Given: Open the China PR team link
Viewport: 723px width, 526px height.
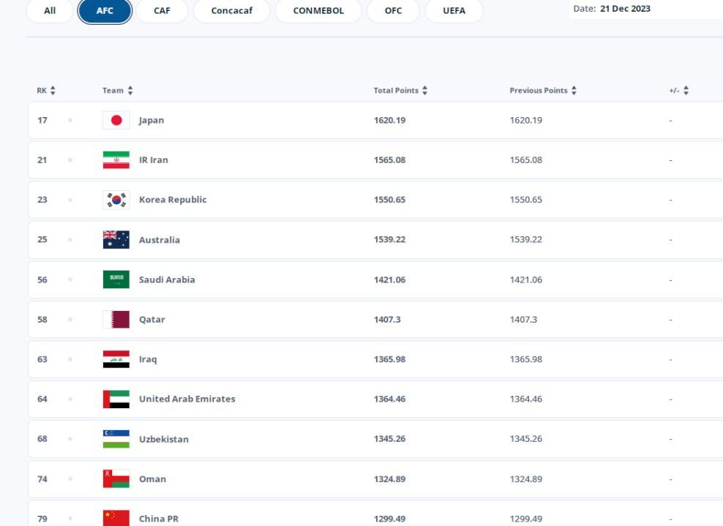Looking at the screenshot, I should 158,519.
